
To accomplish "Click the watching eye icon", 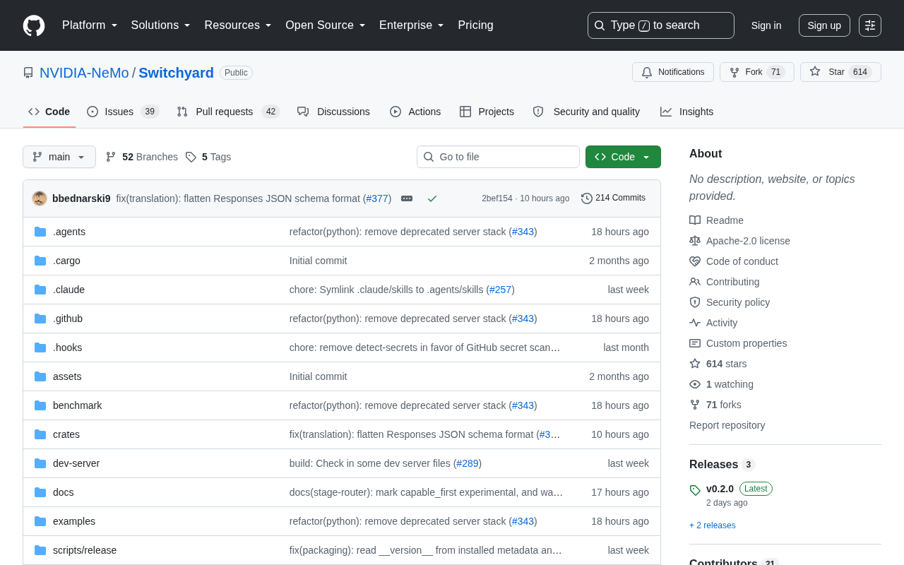I will (x=695, y=384).
